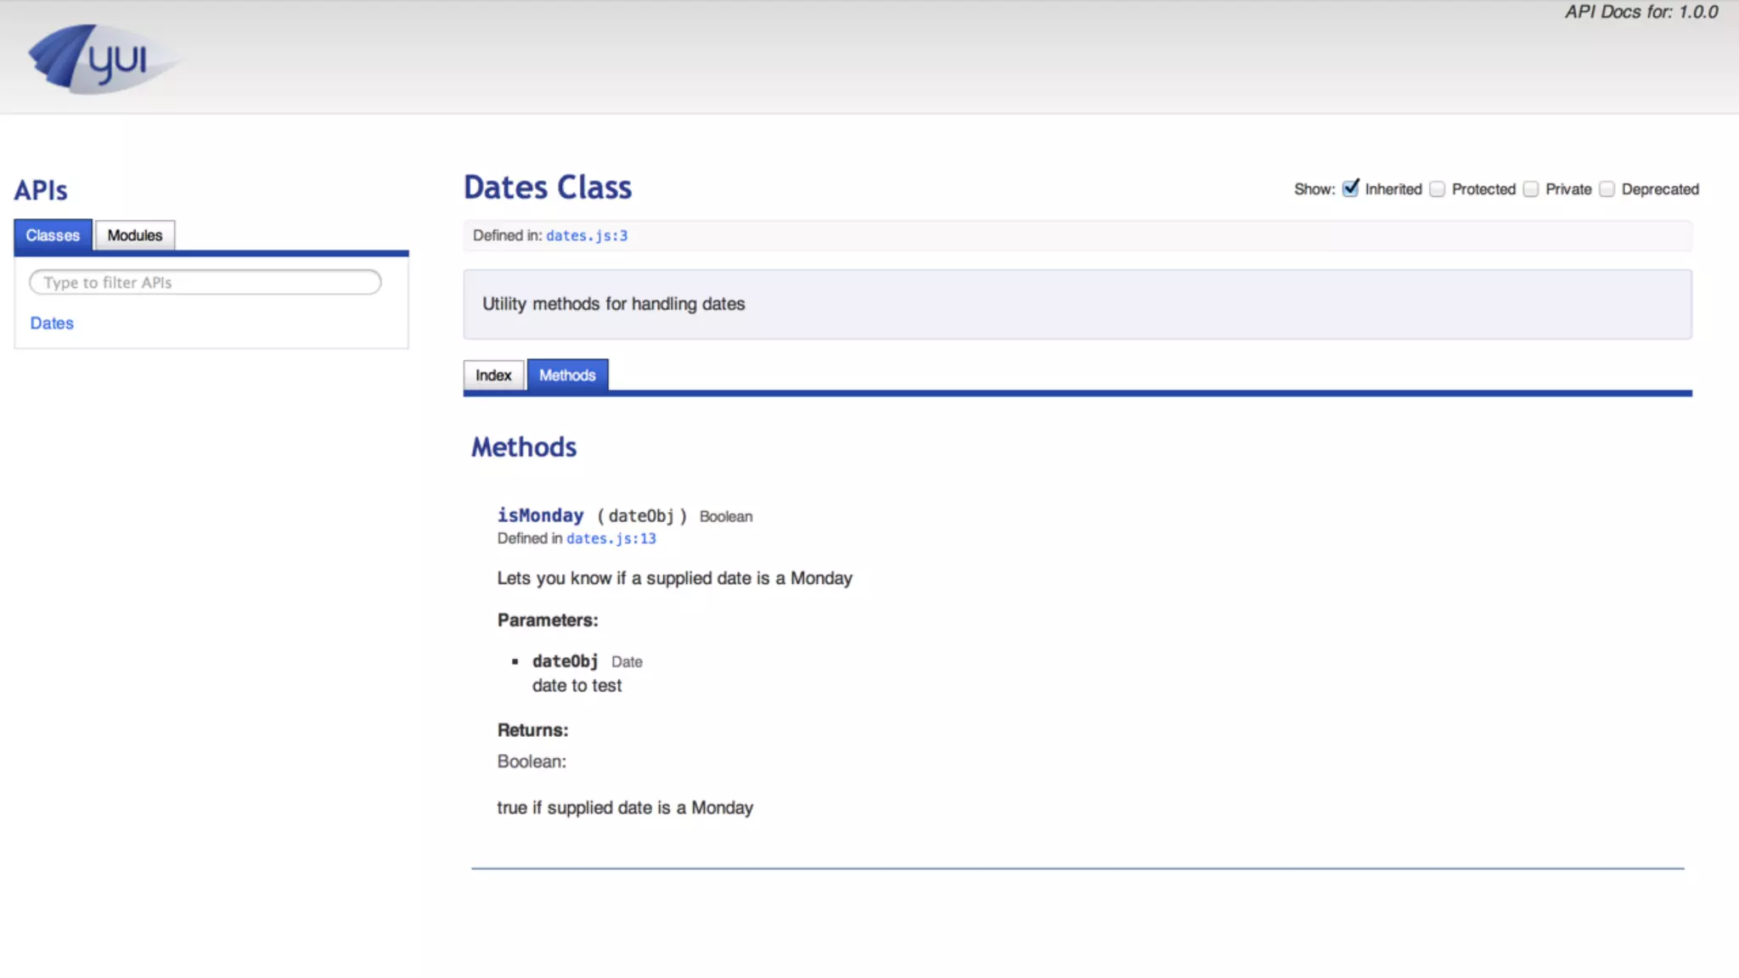Click the Dates Class heading
Image resolution: width=1739 pixels, height=978 pixels.
548,188
